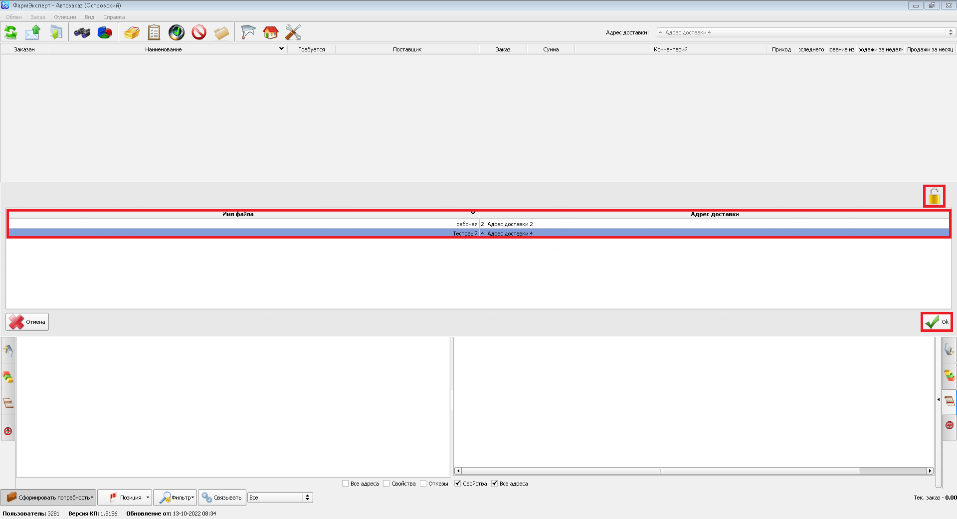Screen dimensions: 957x519
Task: Open the Фильтр dropdown button
Action: pos(175,498)
